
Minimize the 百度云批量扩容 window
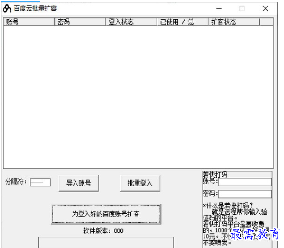click(219, 8)
